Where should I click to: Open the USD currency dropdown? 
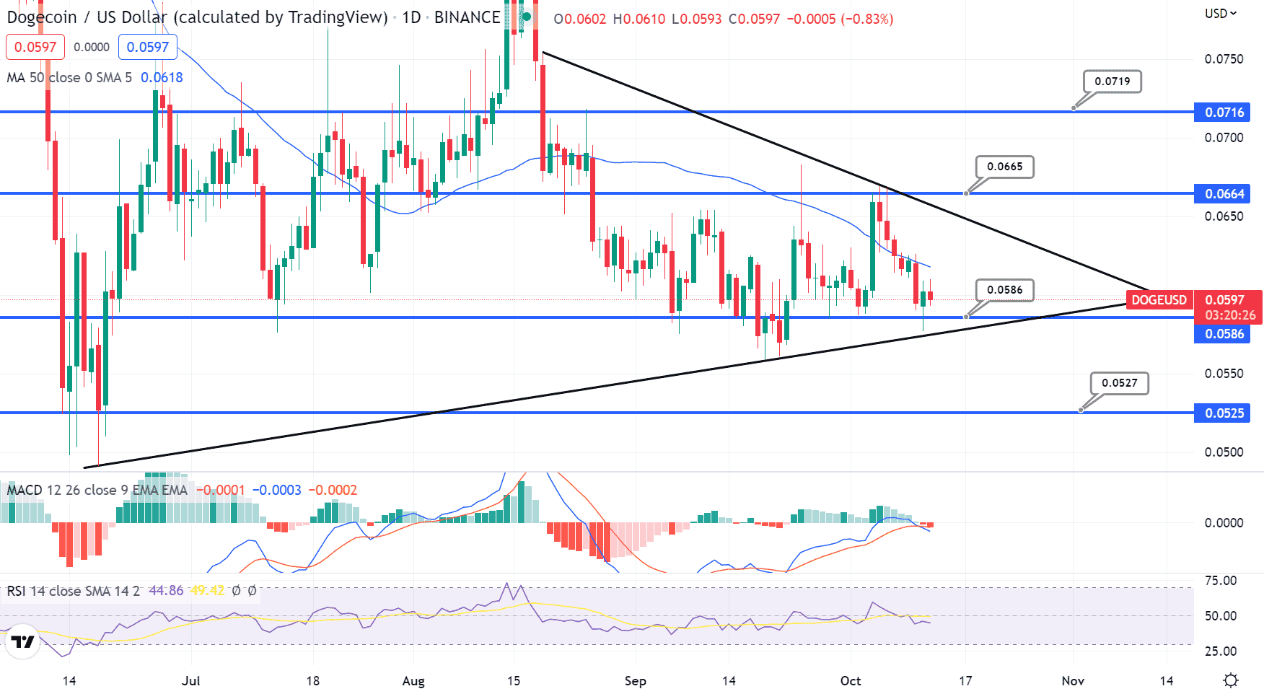[1220, 13]
